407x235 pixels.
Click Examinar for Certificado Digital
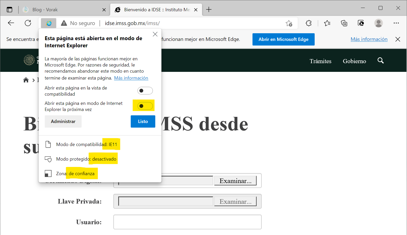click(235, 181)
